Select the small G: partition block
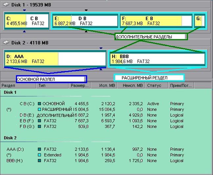 pos(200,21)
